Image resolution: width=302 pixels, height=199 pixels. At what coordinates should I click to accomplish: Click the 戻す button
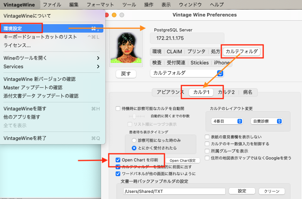click(126, 74)
